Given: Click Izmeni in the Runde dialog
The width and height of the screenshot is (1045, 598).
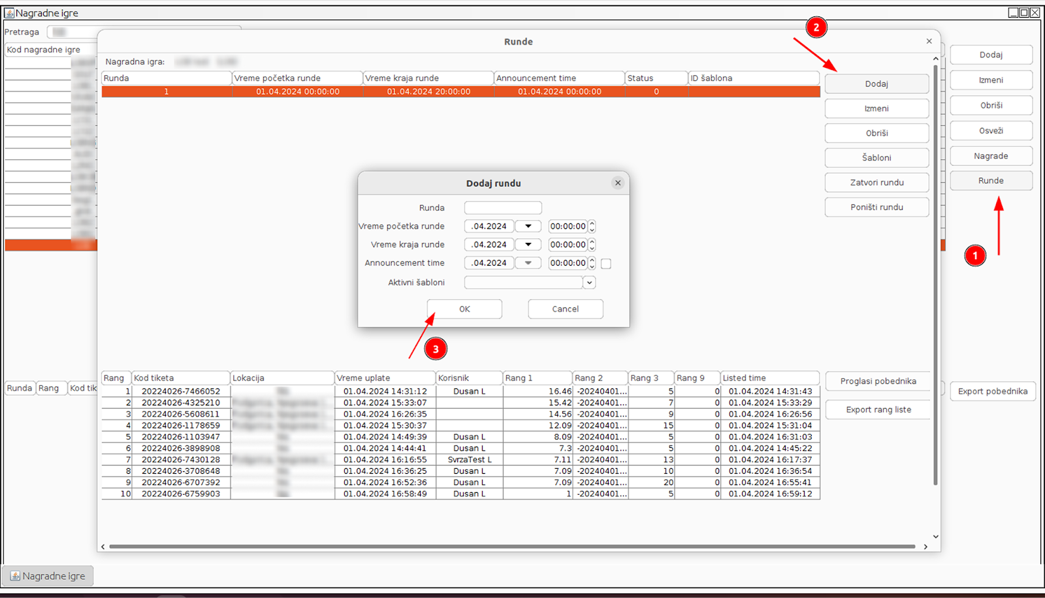Looking at the screenshot, I should point(876,108).
